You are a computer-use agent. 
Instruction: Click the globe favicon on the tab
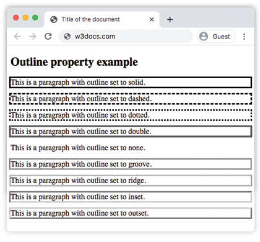click(x=54, y=19)
